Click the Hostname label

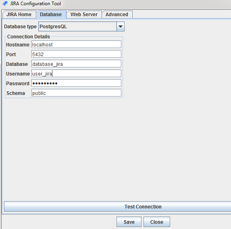[18, 45]
